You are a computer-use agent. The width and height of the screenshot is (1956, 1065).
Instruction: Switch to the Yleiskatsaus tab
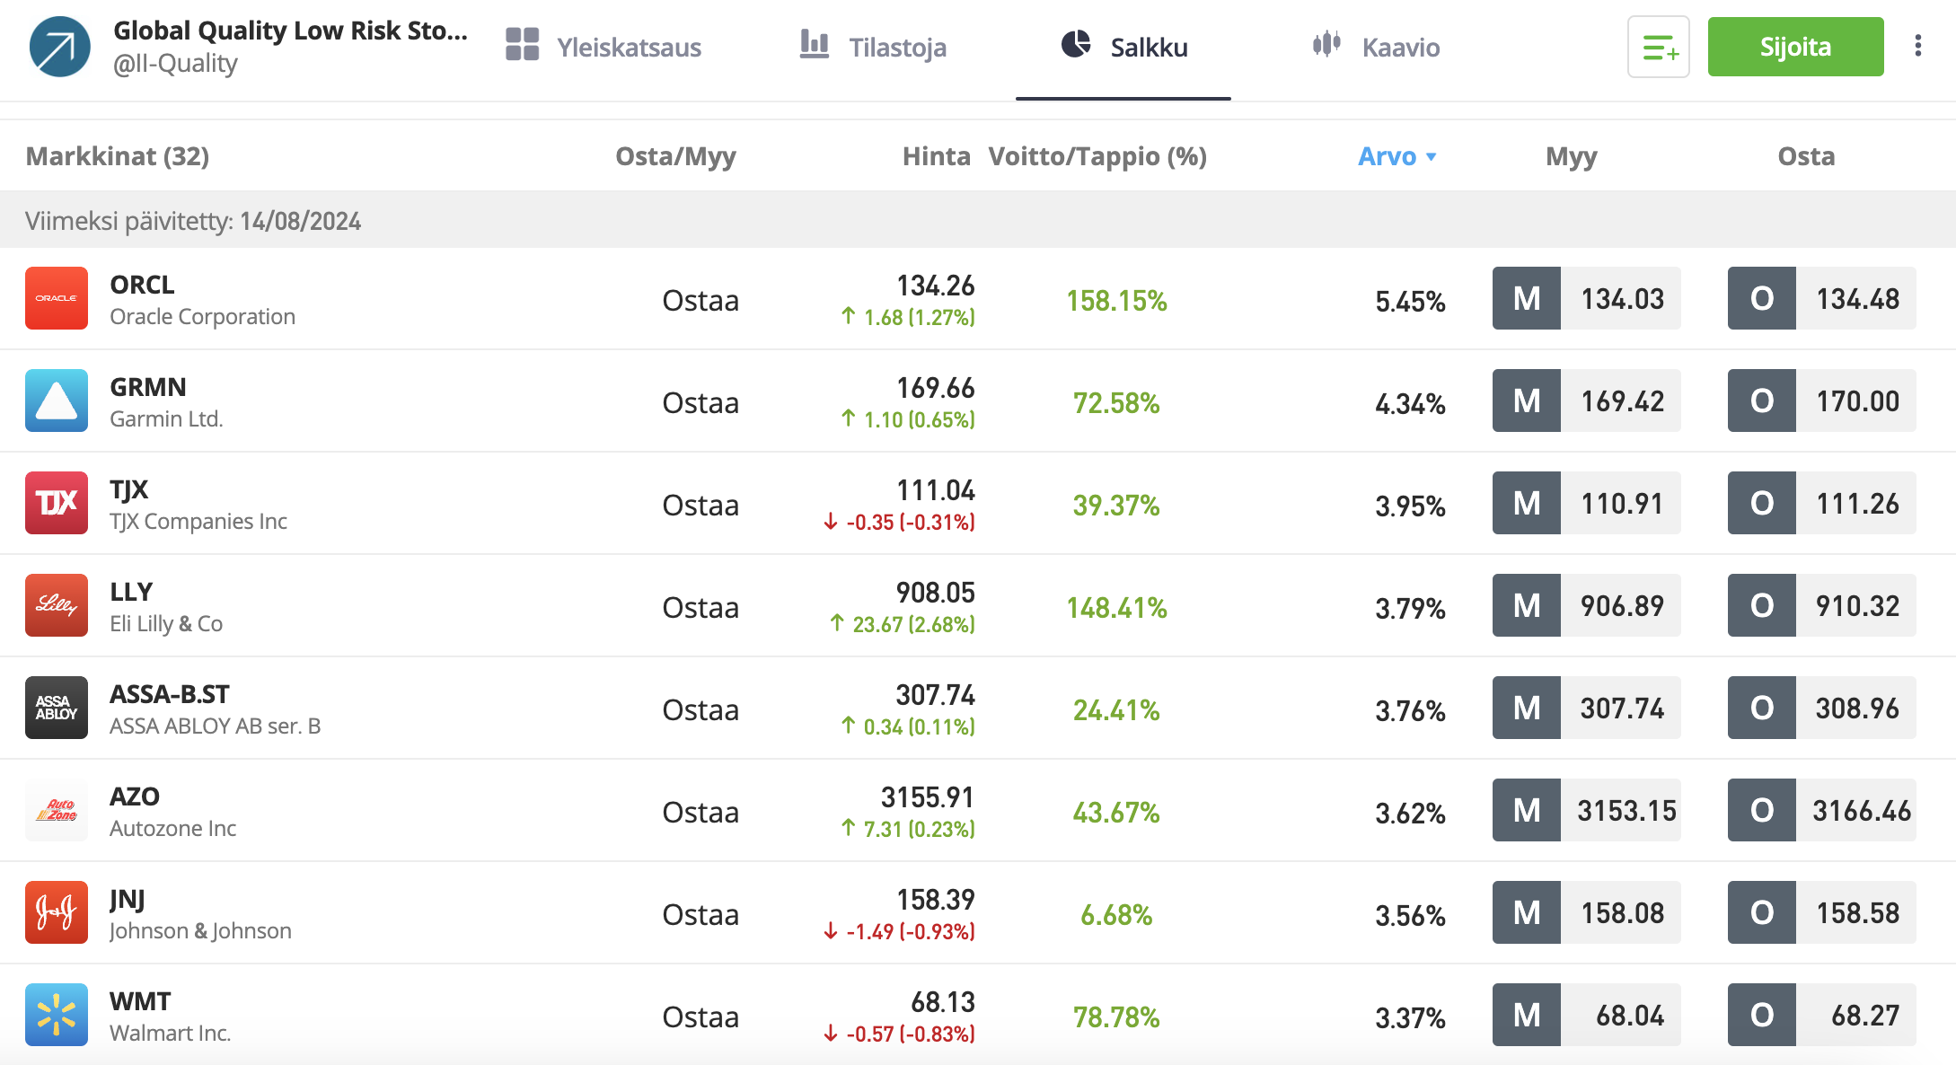[604, 47]
